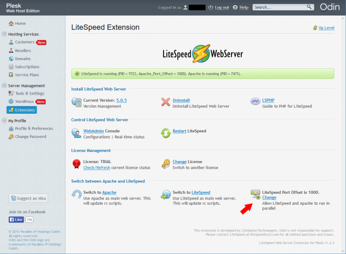
Task: Click the Odin logo in header
Action: point(330,7)
